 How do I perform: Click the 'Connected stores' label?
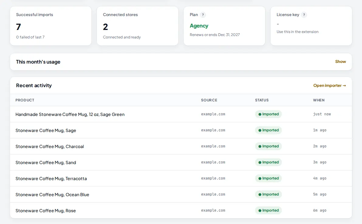click(x=120, y=15)
